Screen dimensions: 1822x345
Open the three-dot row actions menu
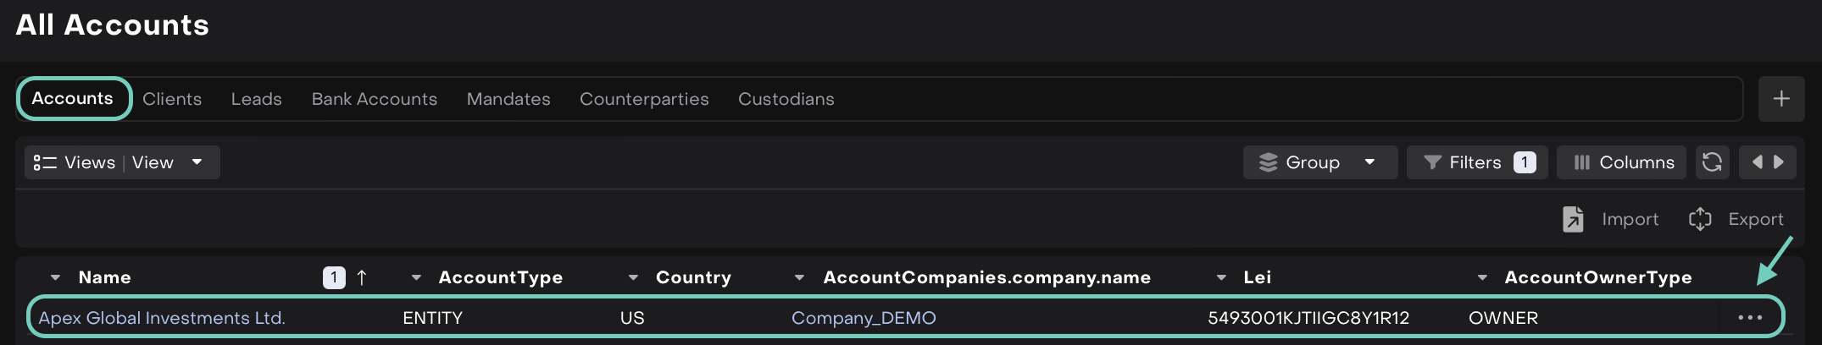coord(1749,318)
